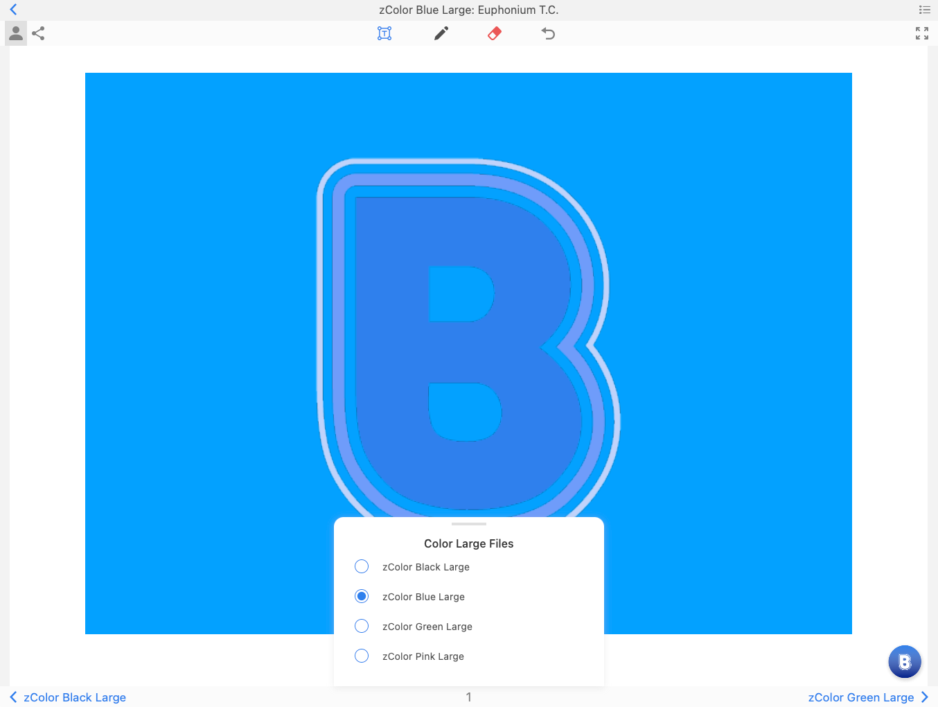Undo the last annotation
The image size is (938, 707).
click(548, 33)
